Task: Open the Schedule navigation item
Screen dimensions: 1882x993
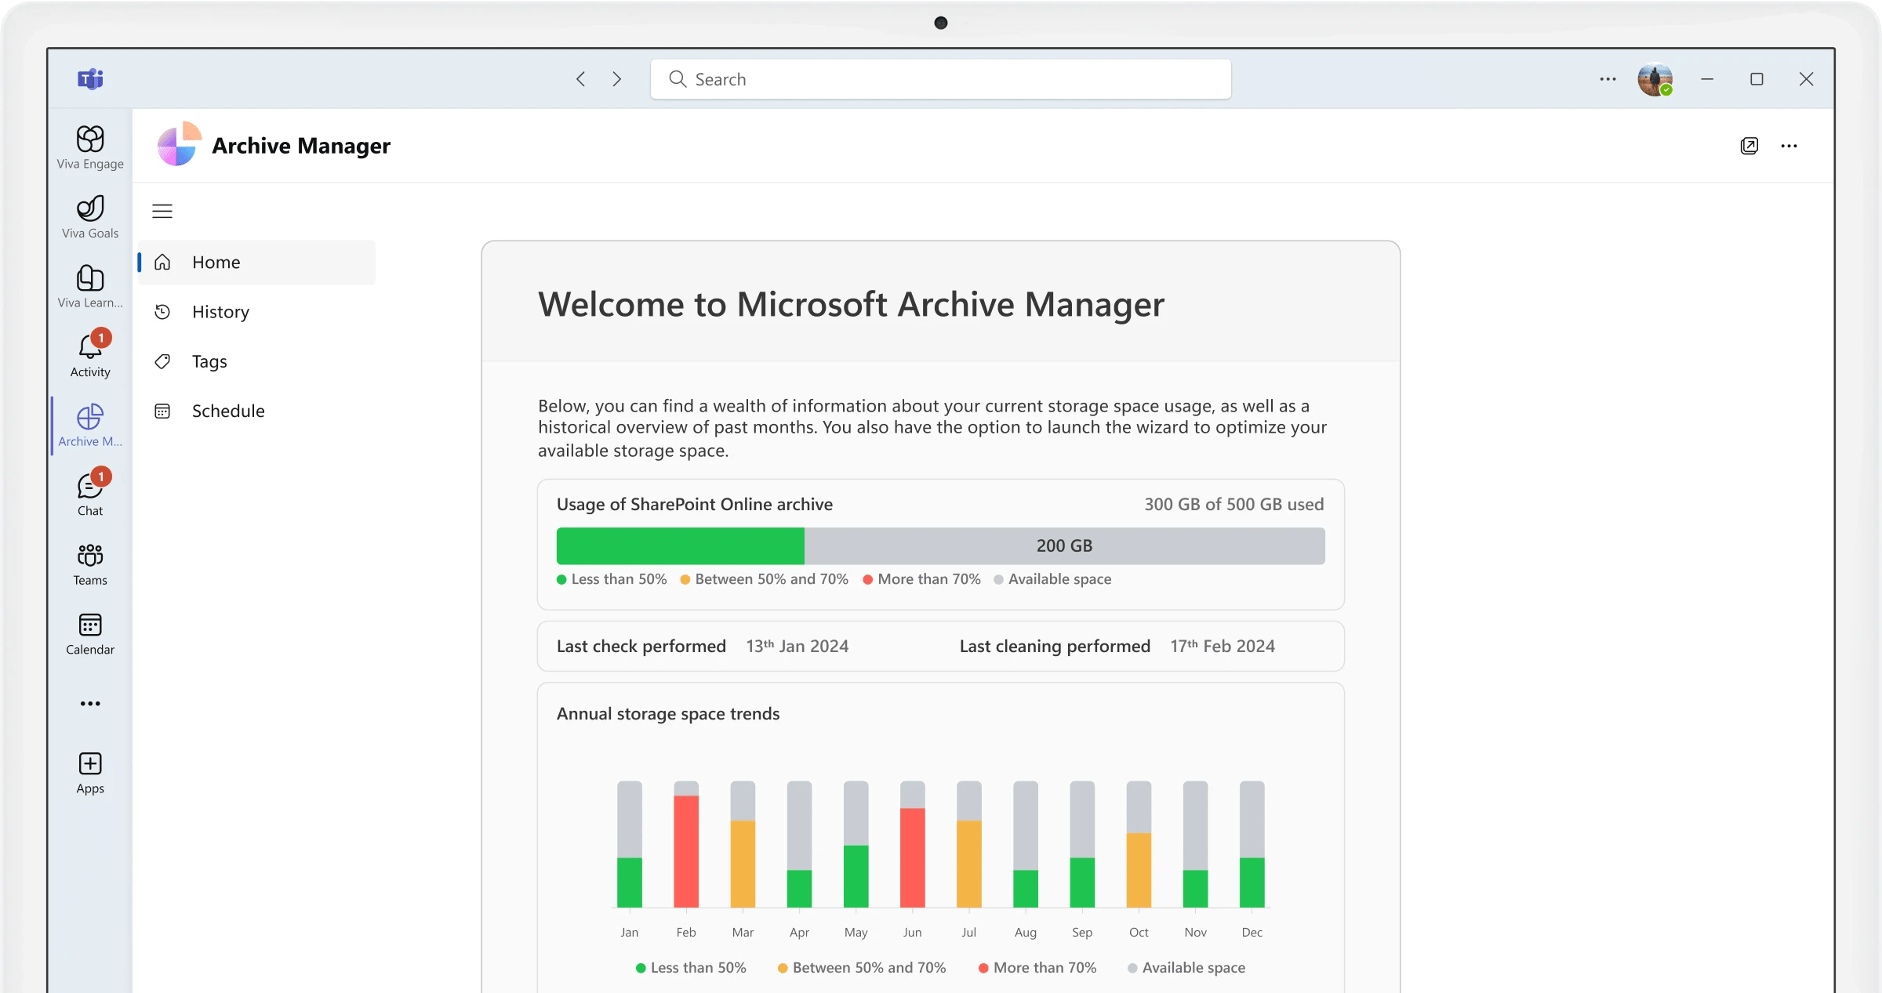Action: click(228, 411)
